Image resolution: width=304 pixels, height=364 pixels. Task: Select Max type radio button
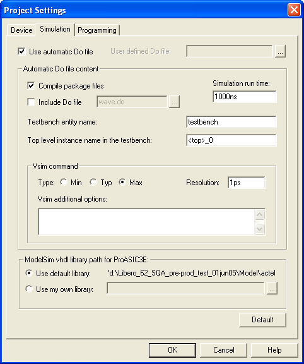point(122,182)
